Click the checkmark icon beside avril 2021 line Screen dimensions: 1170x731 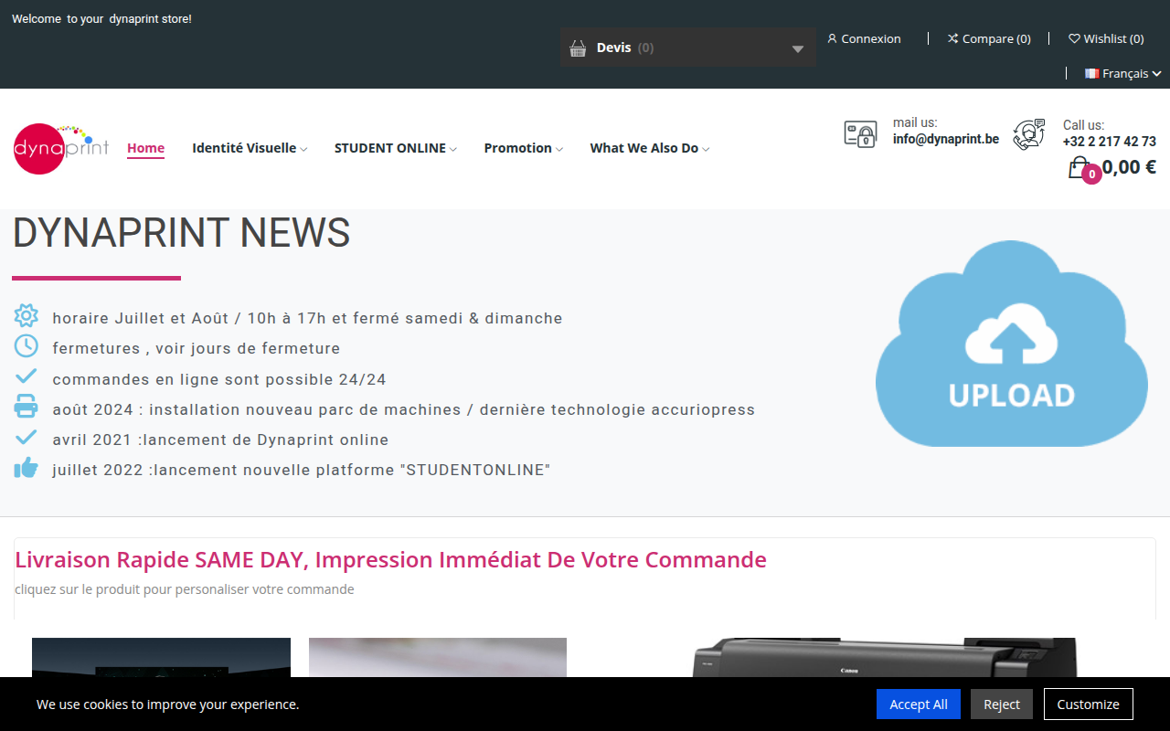tap(26, 437)
